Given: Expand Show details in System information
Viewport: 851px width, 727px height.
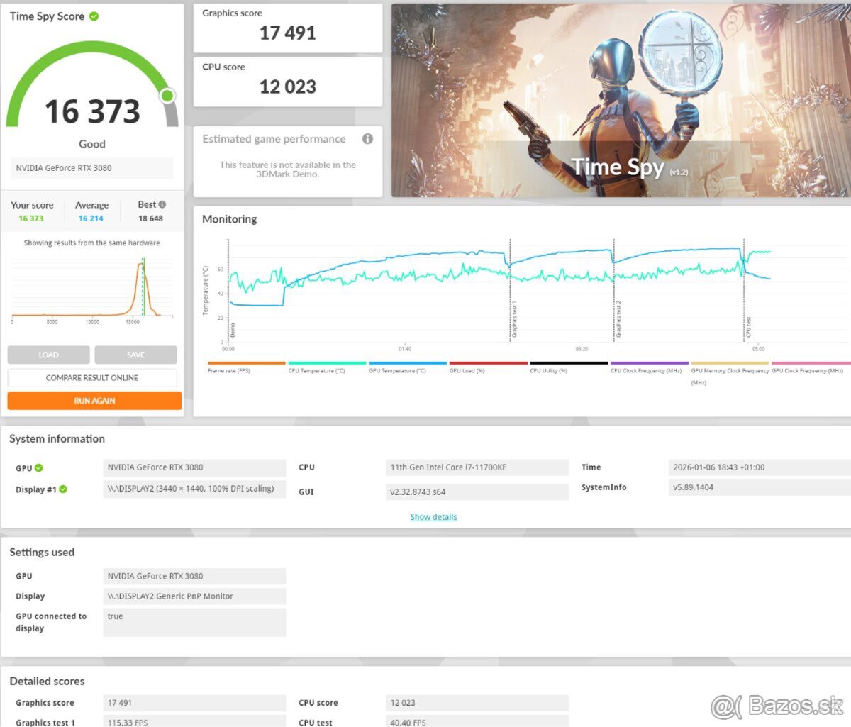Looking at the screenshot, I should coord(433,516).
